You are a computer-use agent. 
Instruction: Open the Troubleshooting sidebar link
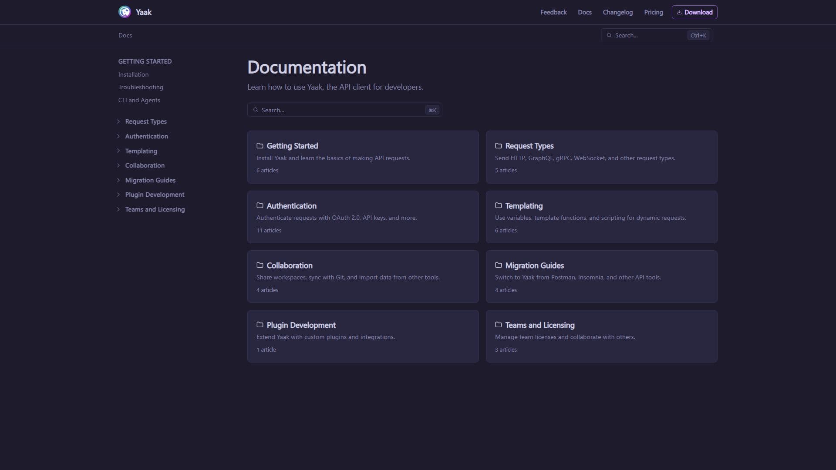[141, 87]
